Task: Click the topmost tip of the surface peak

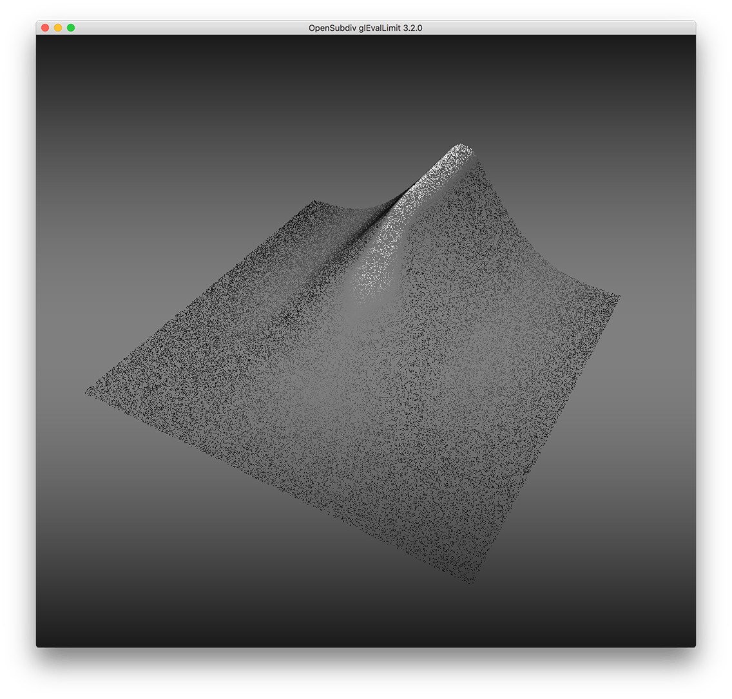Action: [459, 146]
